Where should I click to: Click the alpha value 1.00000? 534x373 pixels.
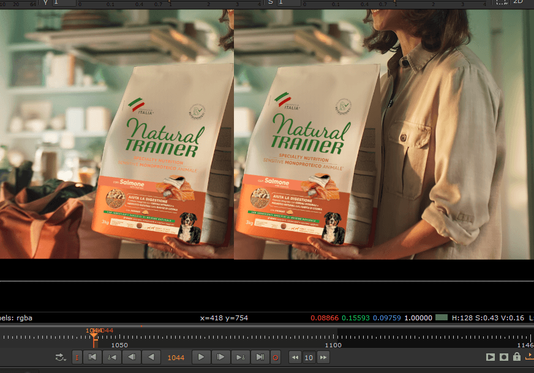click(418, 318)
